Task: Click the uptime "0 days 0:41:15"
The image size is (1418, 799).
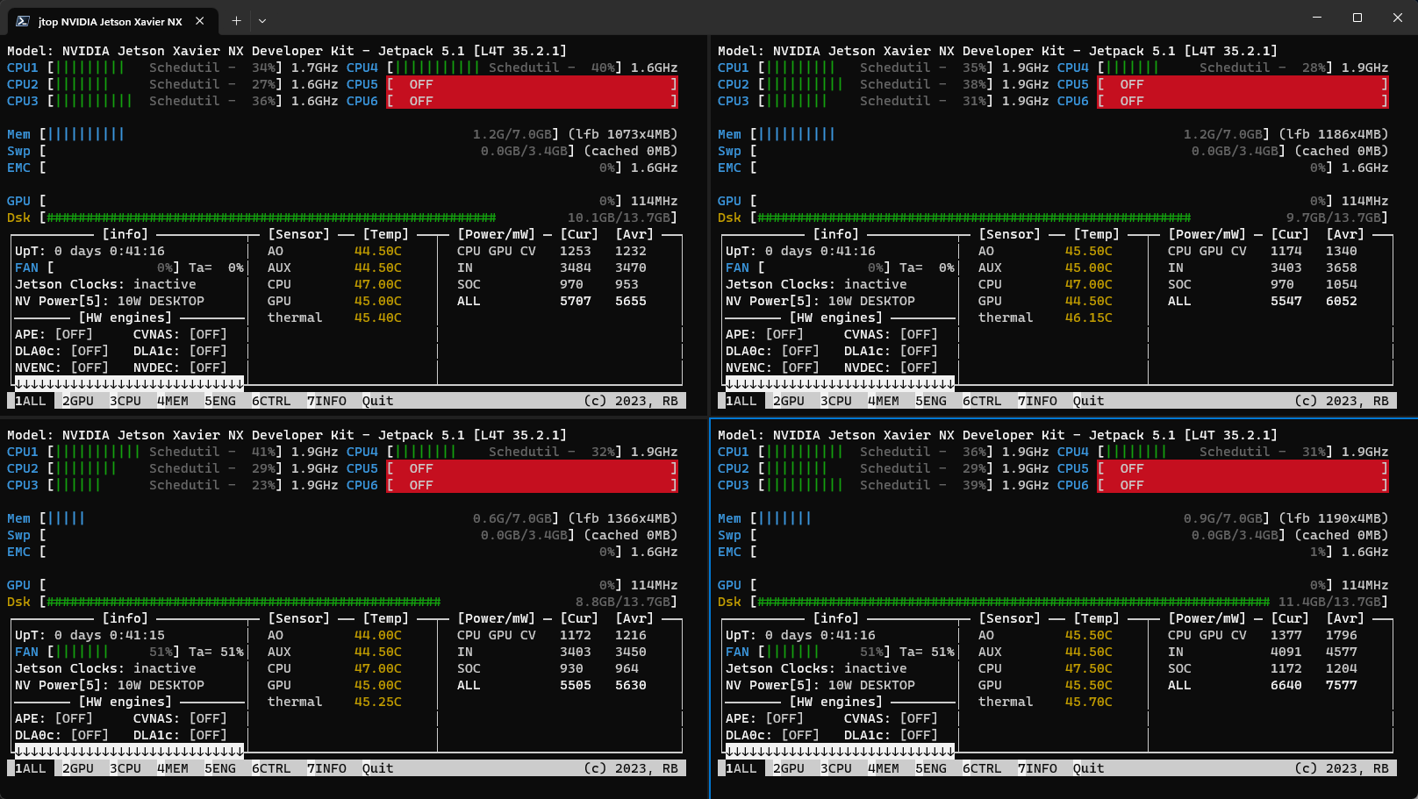Action: (x=110, y=635)
